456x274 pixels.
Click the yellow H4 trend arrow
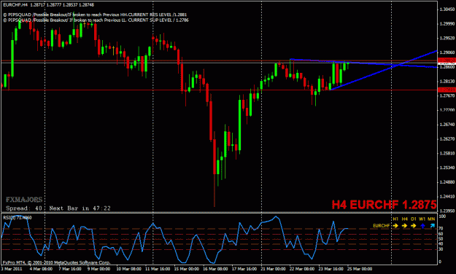404,225
